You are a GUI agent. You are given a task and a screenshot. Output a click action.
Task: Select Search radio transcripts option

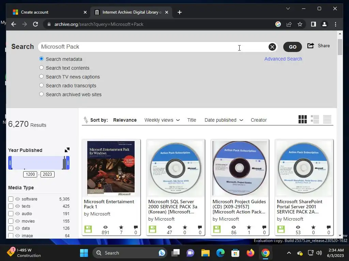pos(41,85)
